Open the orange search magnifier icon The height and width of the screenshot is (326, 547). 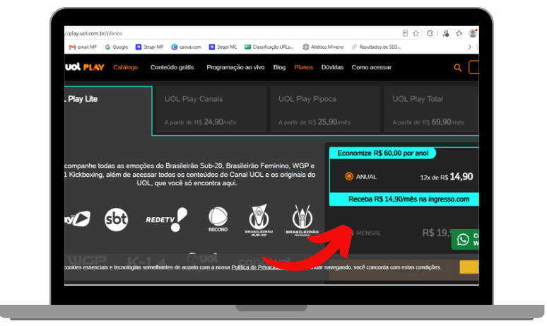(x=458, y=68)
